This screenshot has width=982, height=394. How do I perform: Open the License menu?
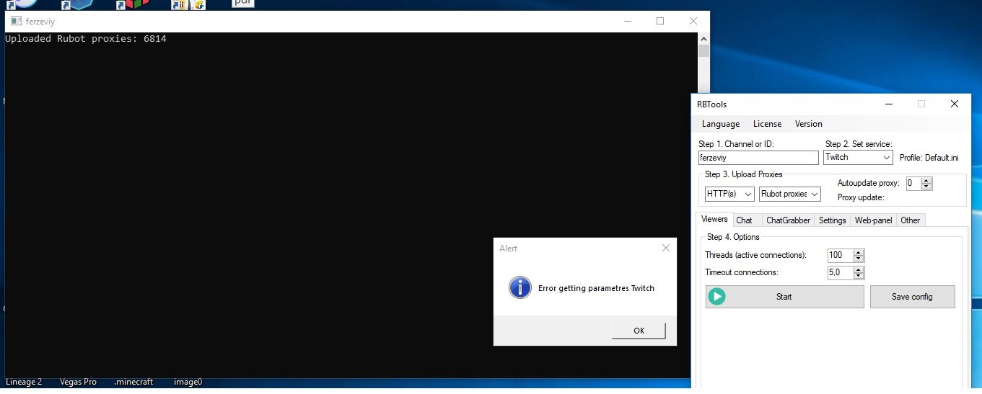pyautogui.click(x=767, y=124)
